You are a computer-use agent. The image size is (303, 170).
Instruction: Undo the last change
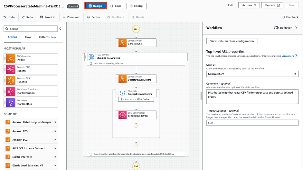[x=9, y=17]
